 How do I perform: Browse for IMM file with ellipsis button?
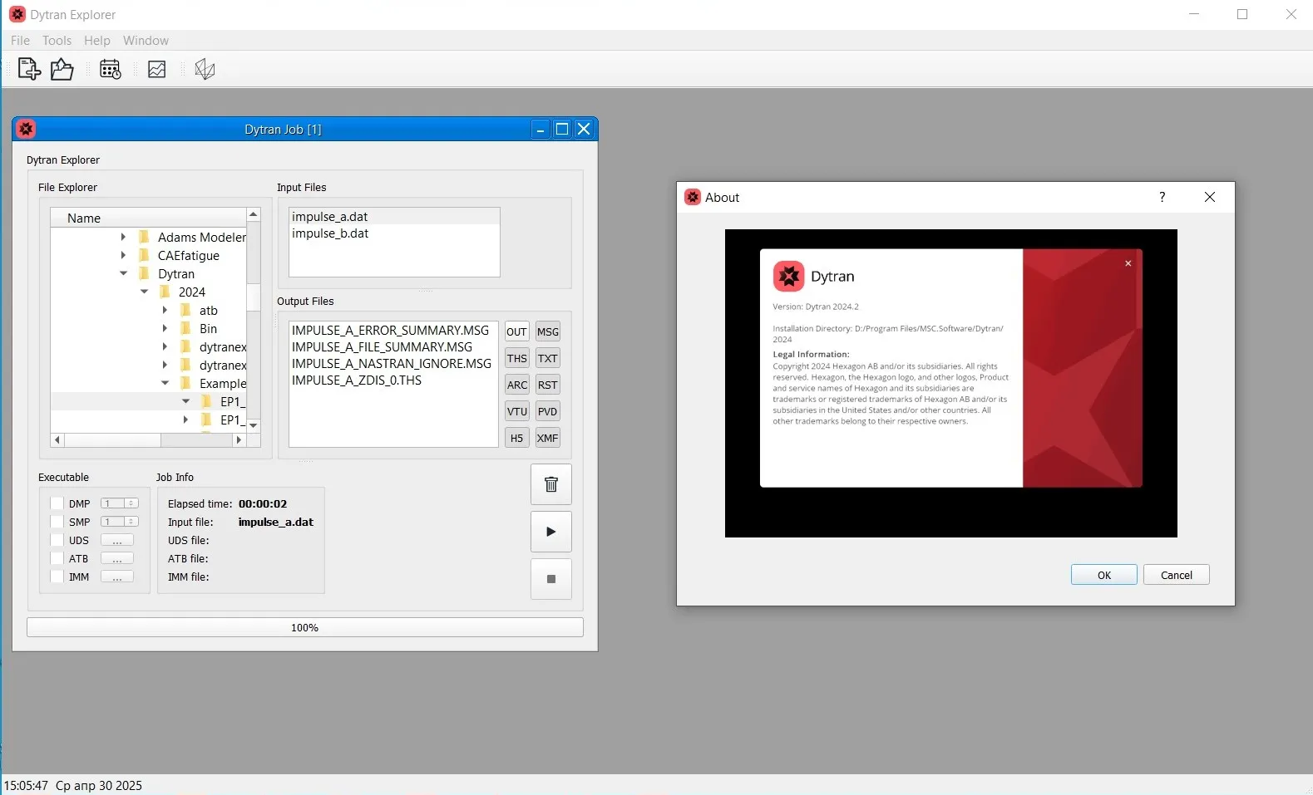click(x=117, y=577)
